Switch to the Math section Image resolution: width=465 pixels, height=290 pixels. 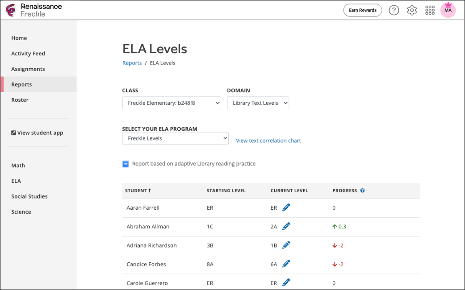(18, 165)
